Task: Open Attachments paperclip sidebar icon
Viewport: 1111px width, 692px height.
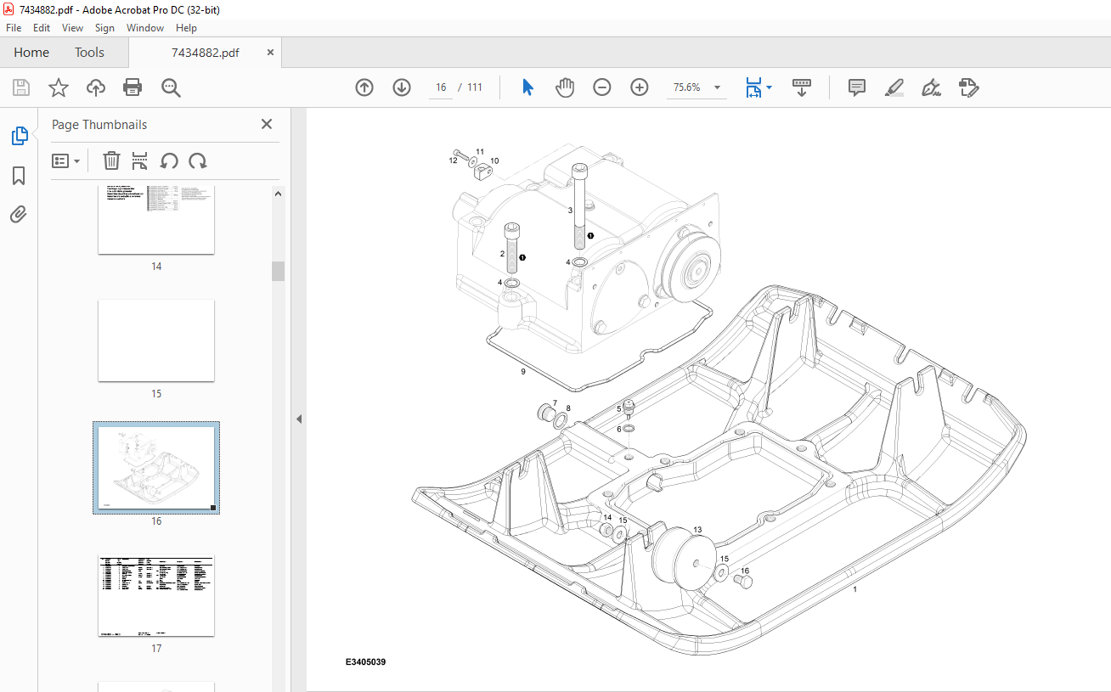Action: pos(19,214)
